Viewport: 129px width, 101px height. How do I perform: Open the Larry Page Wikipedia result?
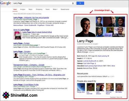point(31,18)
